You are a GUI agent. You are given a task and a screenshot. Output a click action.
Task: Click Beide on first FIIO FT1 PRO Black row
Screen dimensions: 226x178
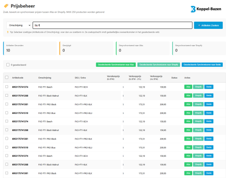click(209, 104)
